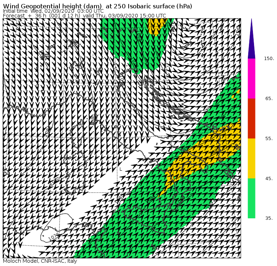
Task: Click the '150.' colorbar label
Action: pyautogui.click(x=269, y=59)
